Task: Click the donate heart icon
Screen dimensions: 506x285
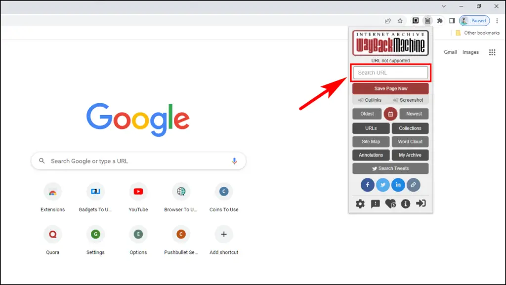Action: (x=390, y=204)
